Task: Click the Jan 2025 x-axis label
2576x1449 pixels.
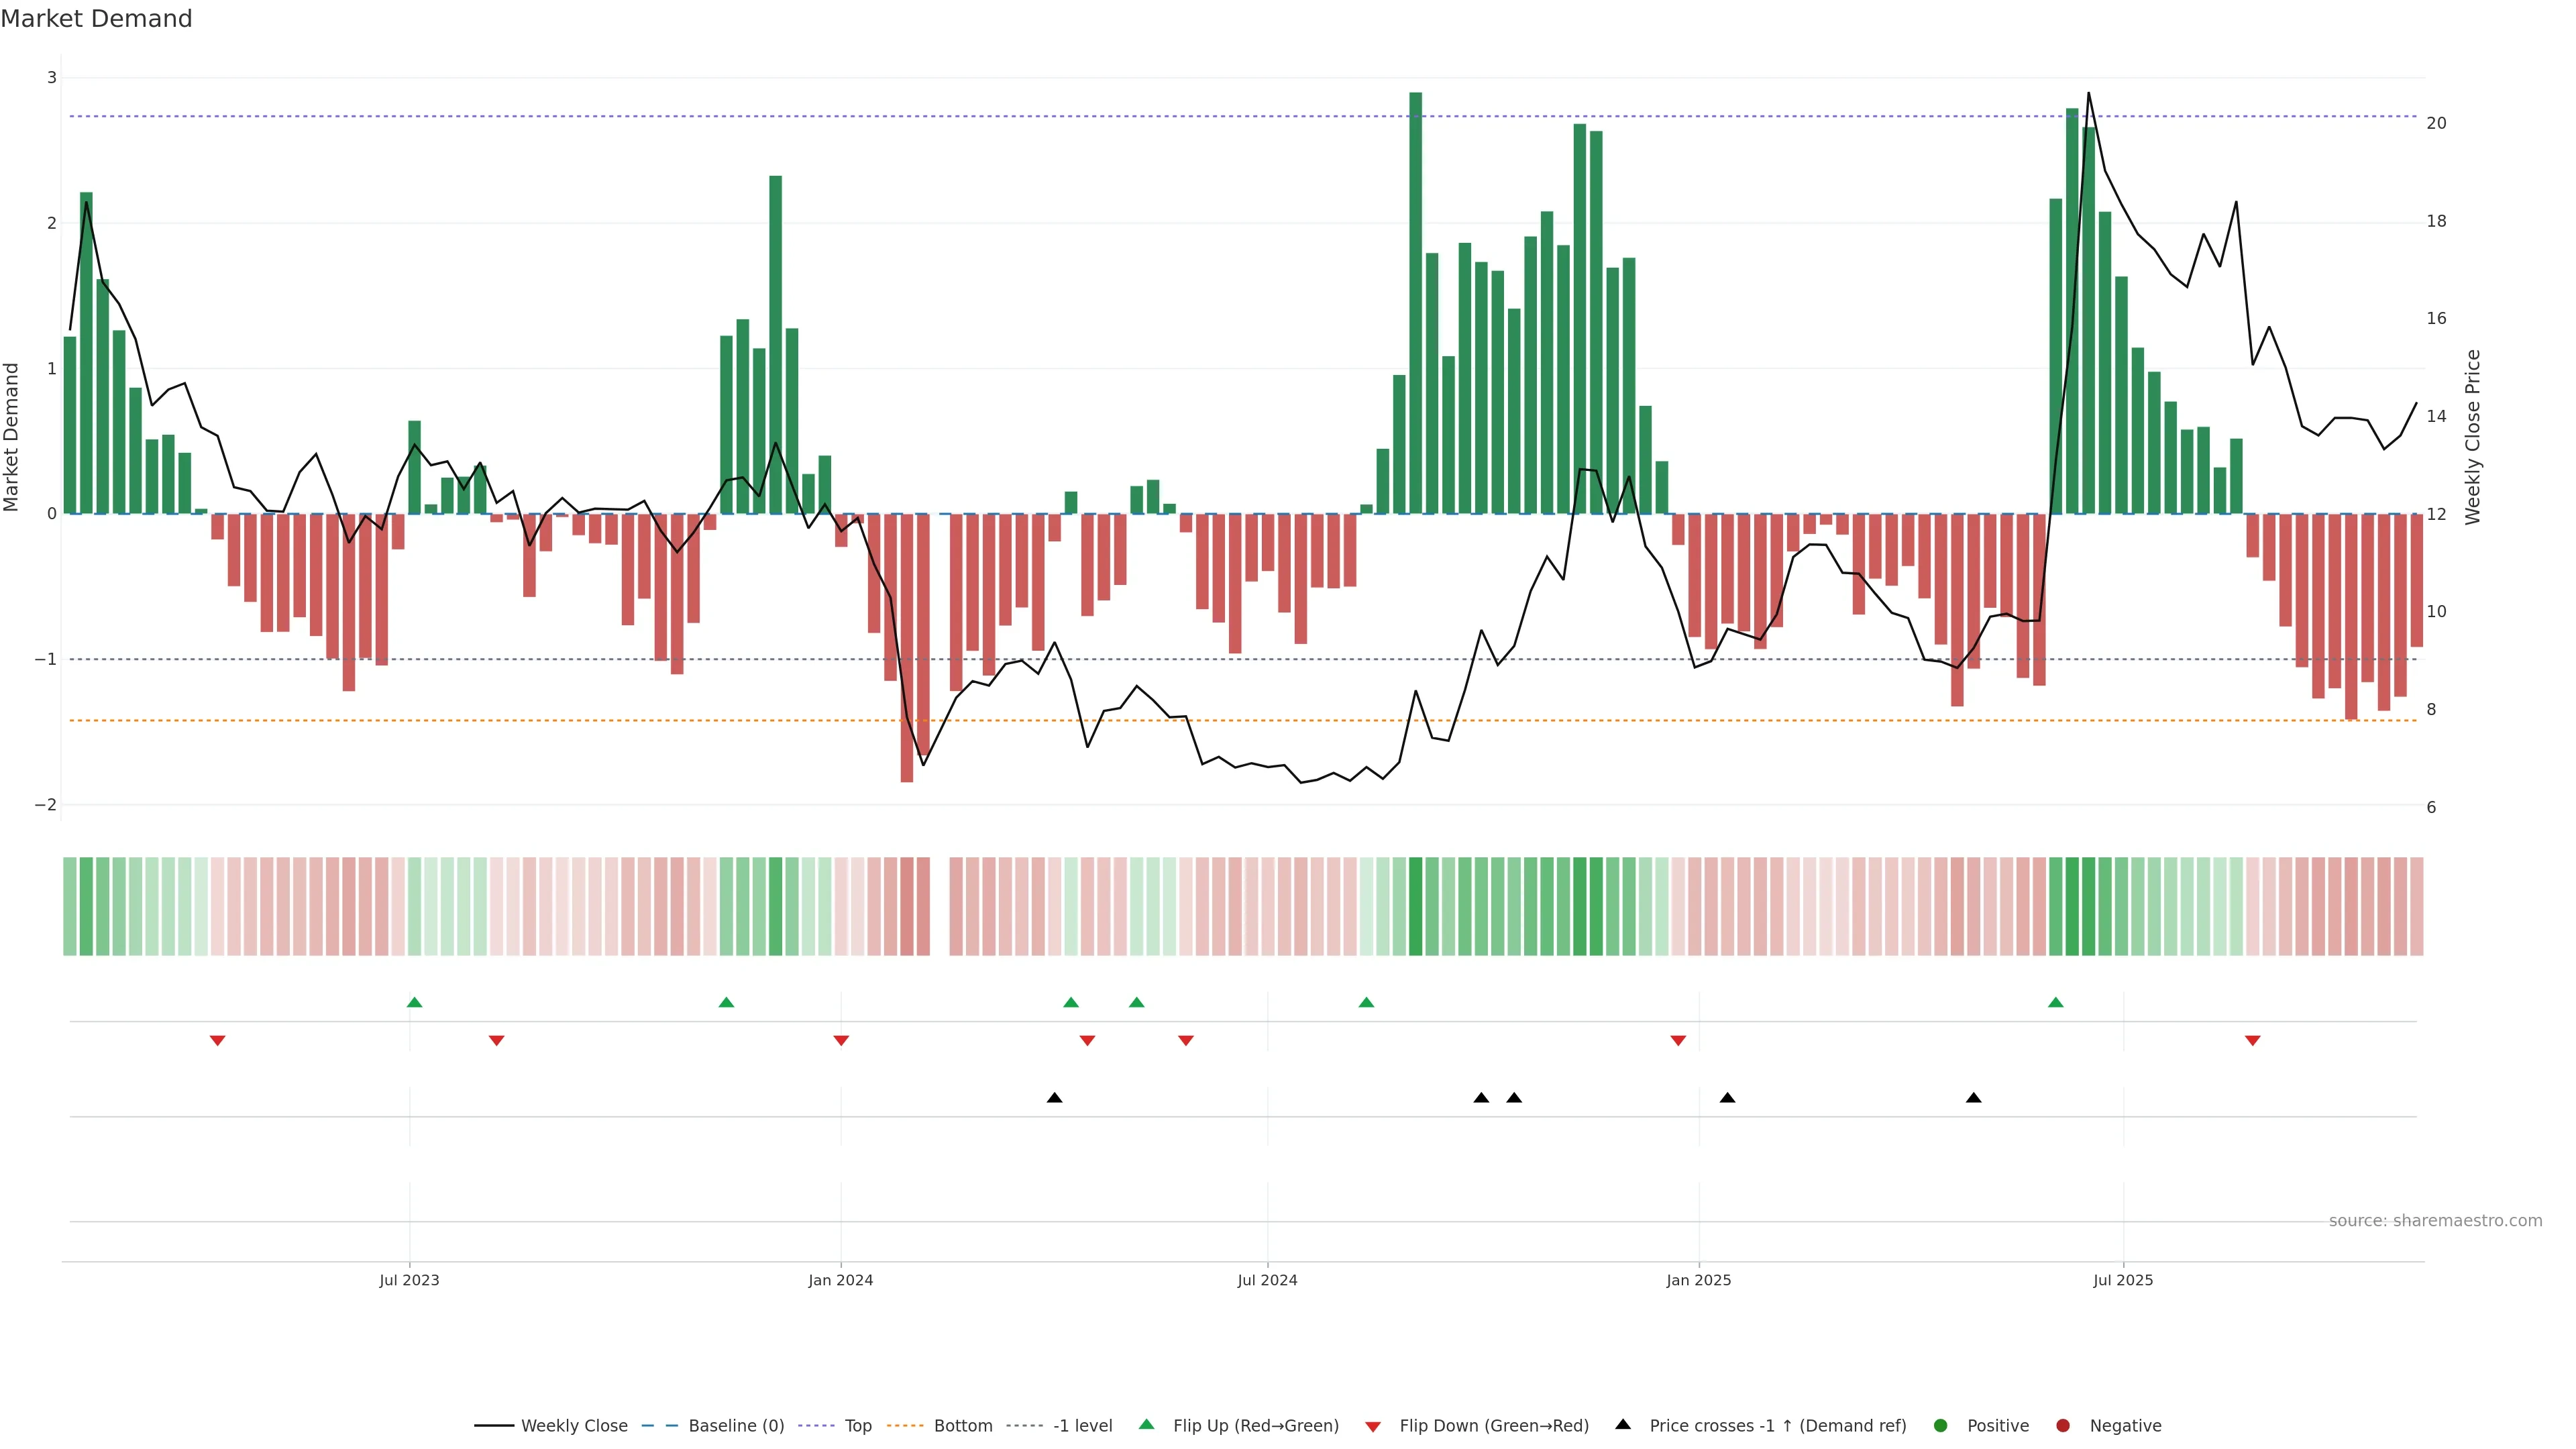Action: (x=1698, y=1280)
